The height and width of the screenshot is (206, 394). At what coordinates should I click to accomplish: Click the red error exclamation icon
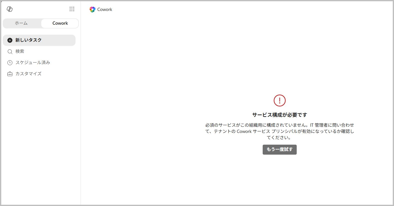(280, 101)
